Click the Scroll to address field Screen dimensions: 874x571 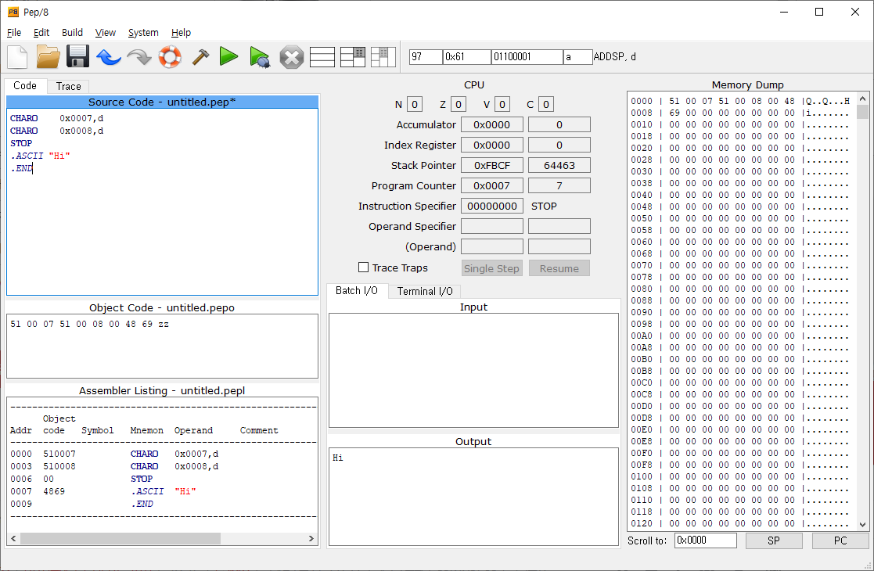(x=706, y=540)
